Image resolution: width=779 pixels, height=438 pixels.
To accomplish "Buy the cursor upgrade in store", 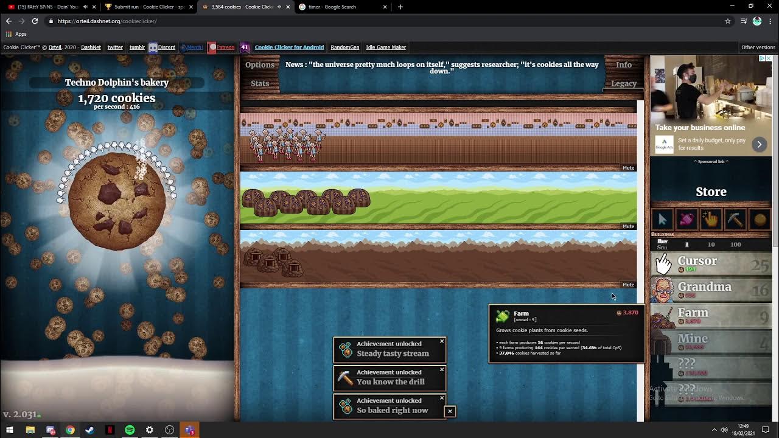I will [x=663, y=220].
